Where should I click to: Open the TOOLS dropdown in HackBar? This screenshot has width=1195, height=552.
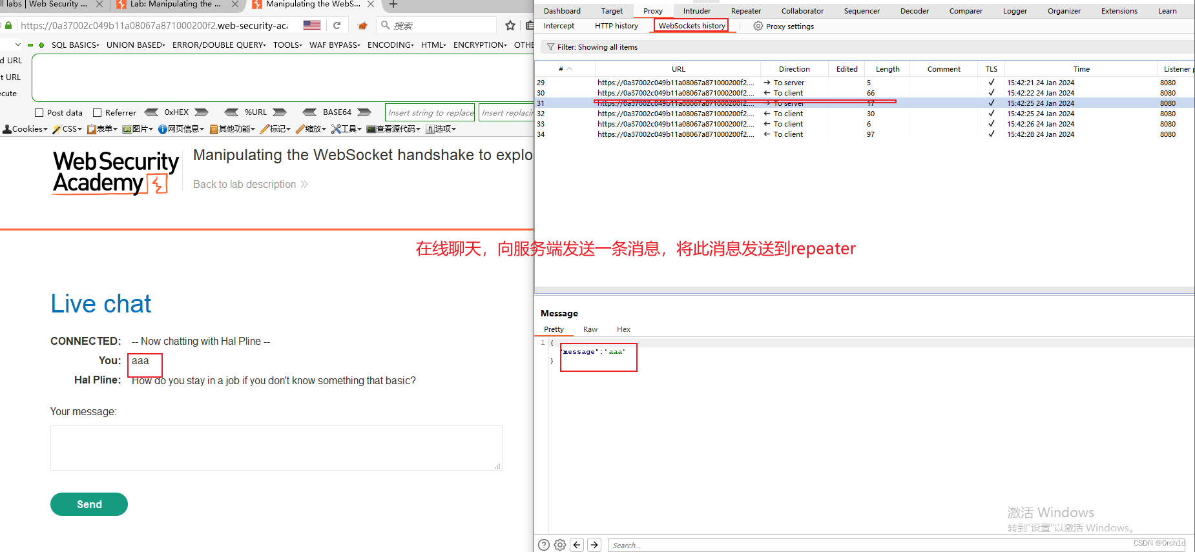287,45
